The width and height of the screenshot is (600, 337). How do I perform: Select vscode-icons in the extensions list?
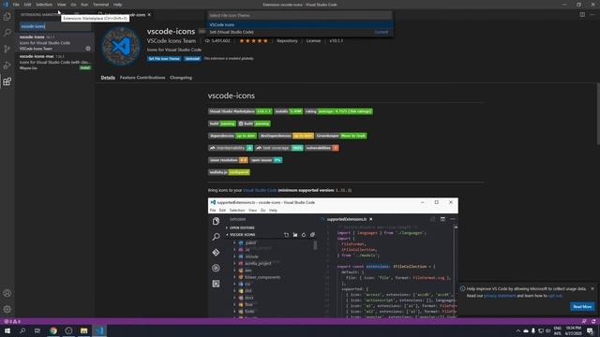coord(55,43)
